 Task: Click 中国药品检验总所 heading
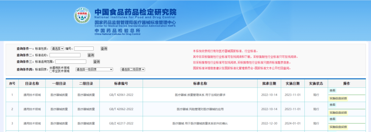pos(117,31)
